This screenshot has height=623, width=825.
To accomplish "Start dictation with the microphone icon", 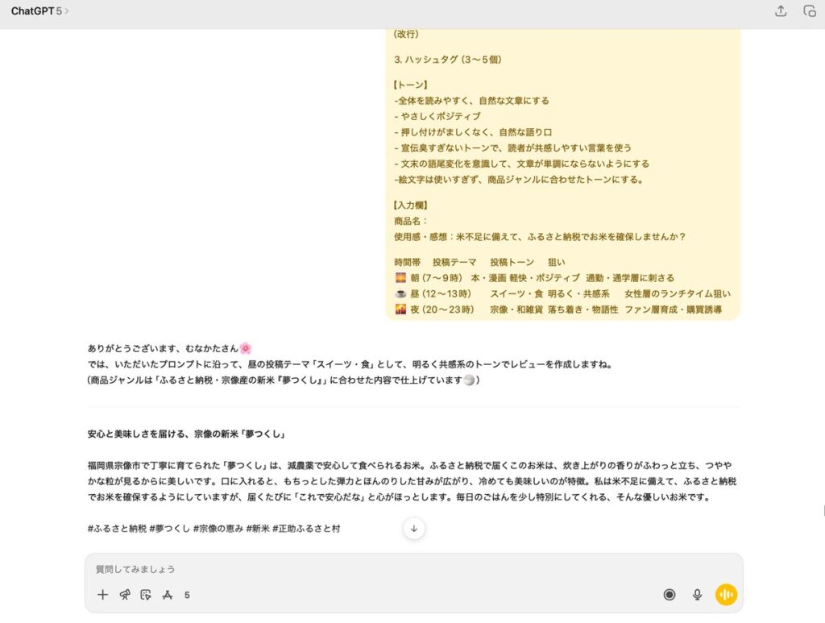I will (x=697, y=595).
